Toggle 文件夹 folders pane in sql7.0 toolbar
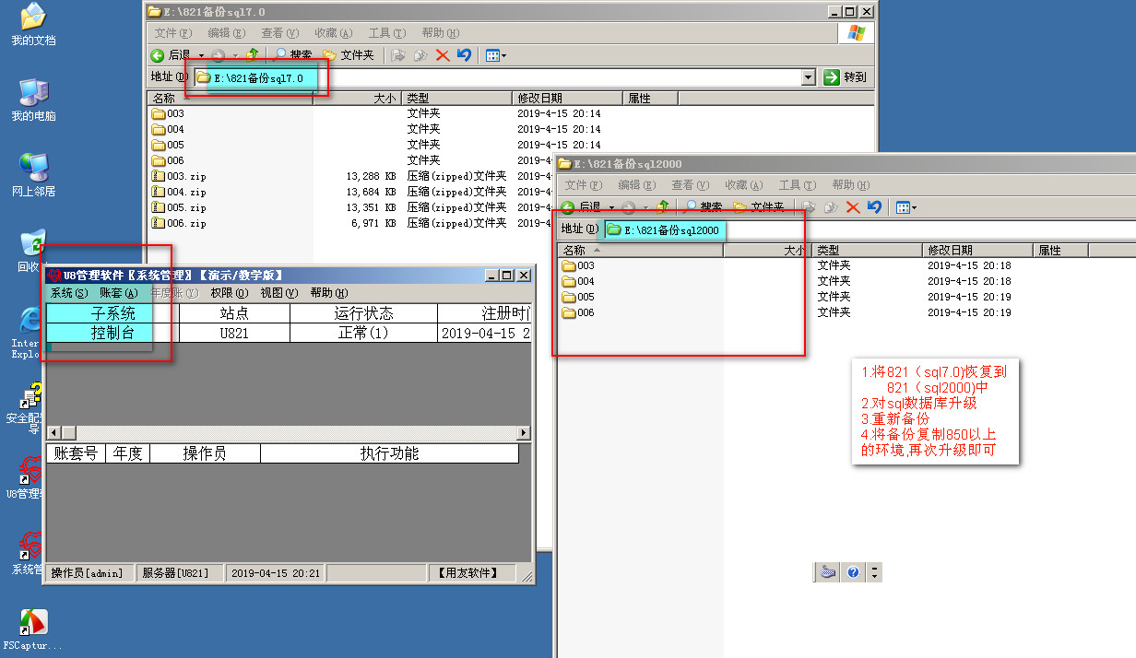The height and width of the screenshot is (658, 1136). 348,55
